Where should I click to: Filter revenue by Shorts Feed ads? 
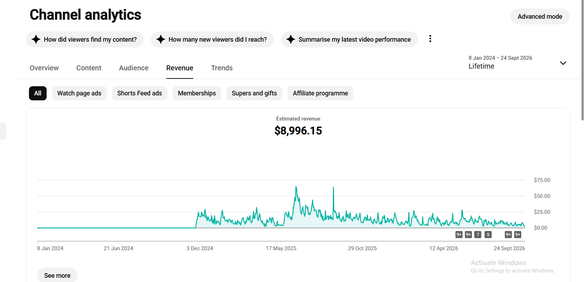[140, 93]
